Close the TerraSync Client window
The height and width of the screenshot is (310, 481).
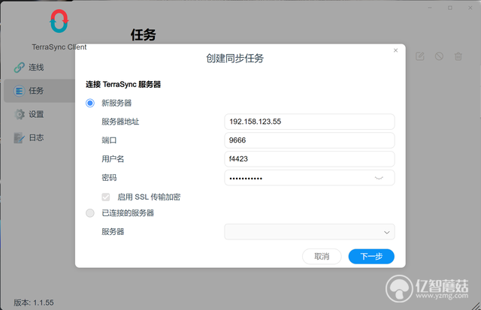[470, 8]
